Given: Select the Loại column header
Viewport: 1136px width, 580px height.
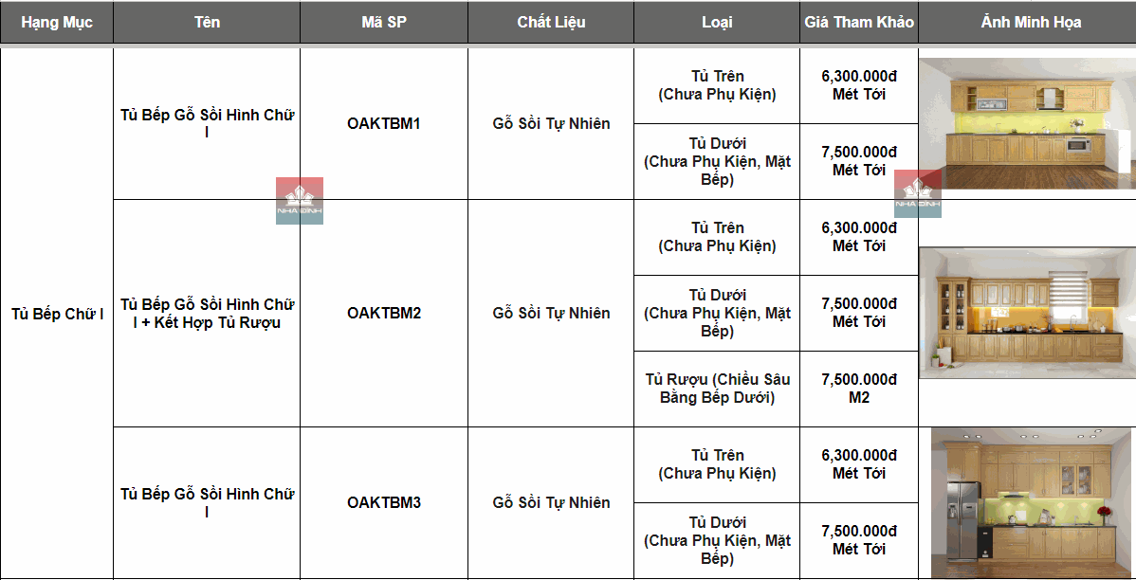Looking at the screenshot, I should tap(717, 22).
